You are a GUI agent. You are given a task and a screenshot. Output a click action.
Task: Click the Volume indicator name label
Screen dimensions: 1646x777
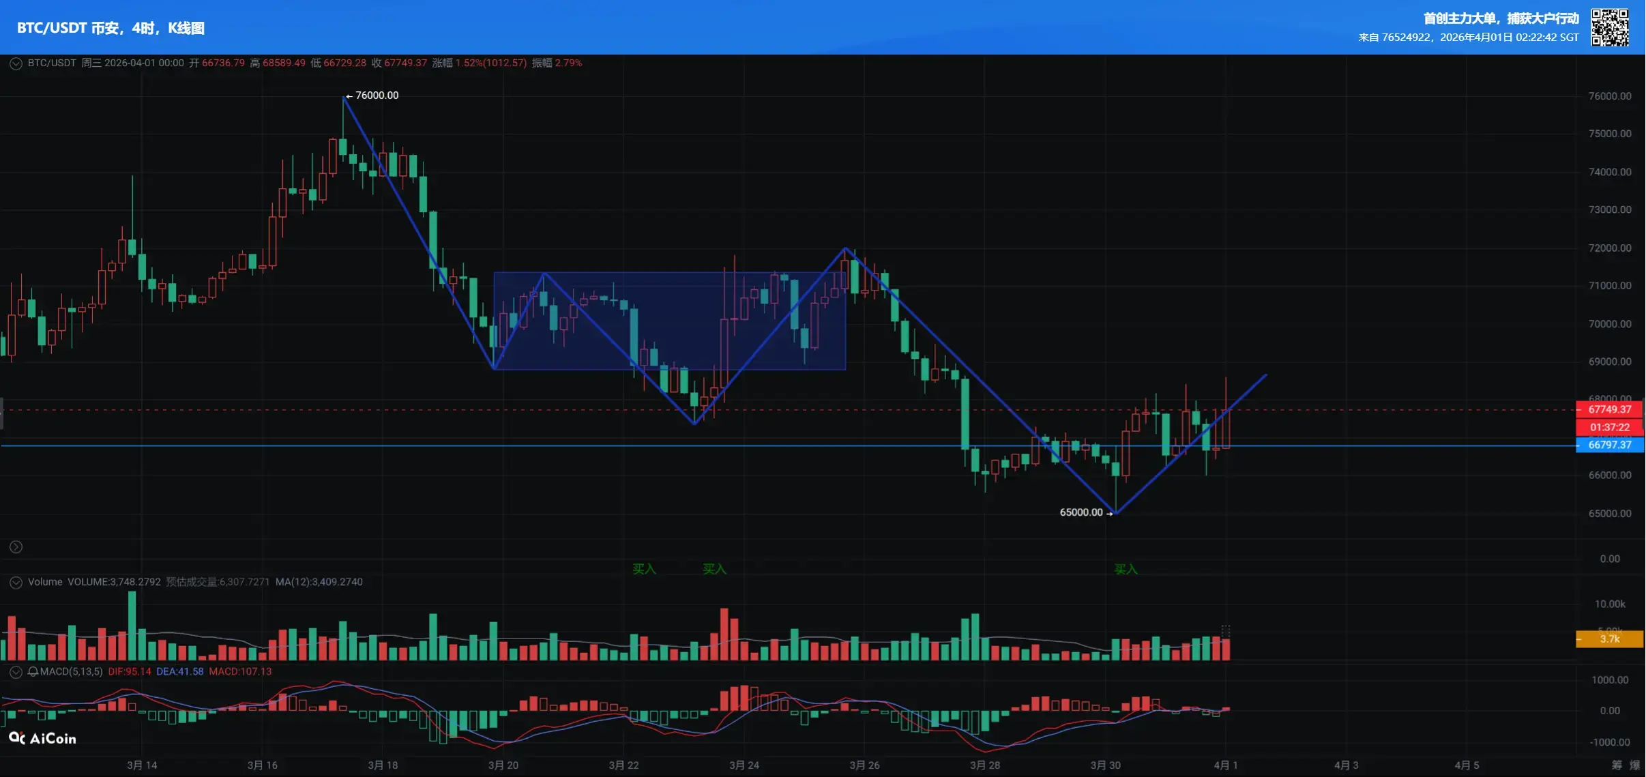pos(45,582)
